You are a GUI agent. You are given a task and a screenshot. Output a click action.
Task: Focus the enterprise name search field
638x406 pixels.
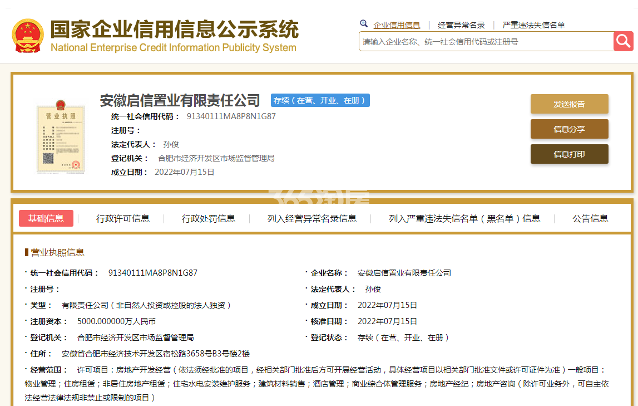(x=486, y=42)
